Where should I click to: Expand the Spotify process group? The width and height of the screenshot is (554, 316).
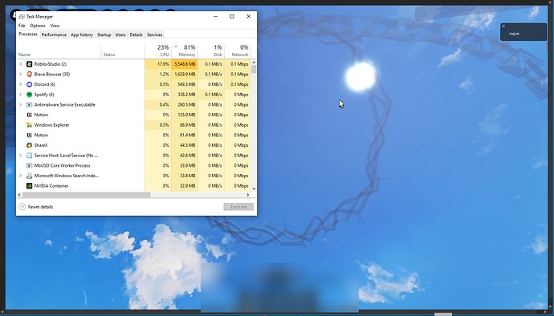pos(21,95)
